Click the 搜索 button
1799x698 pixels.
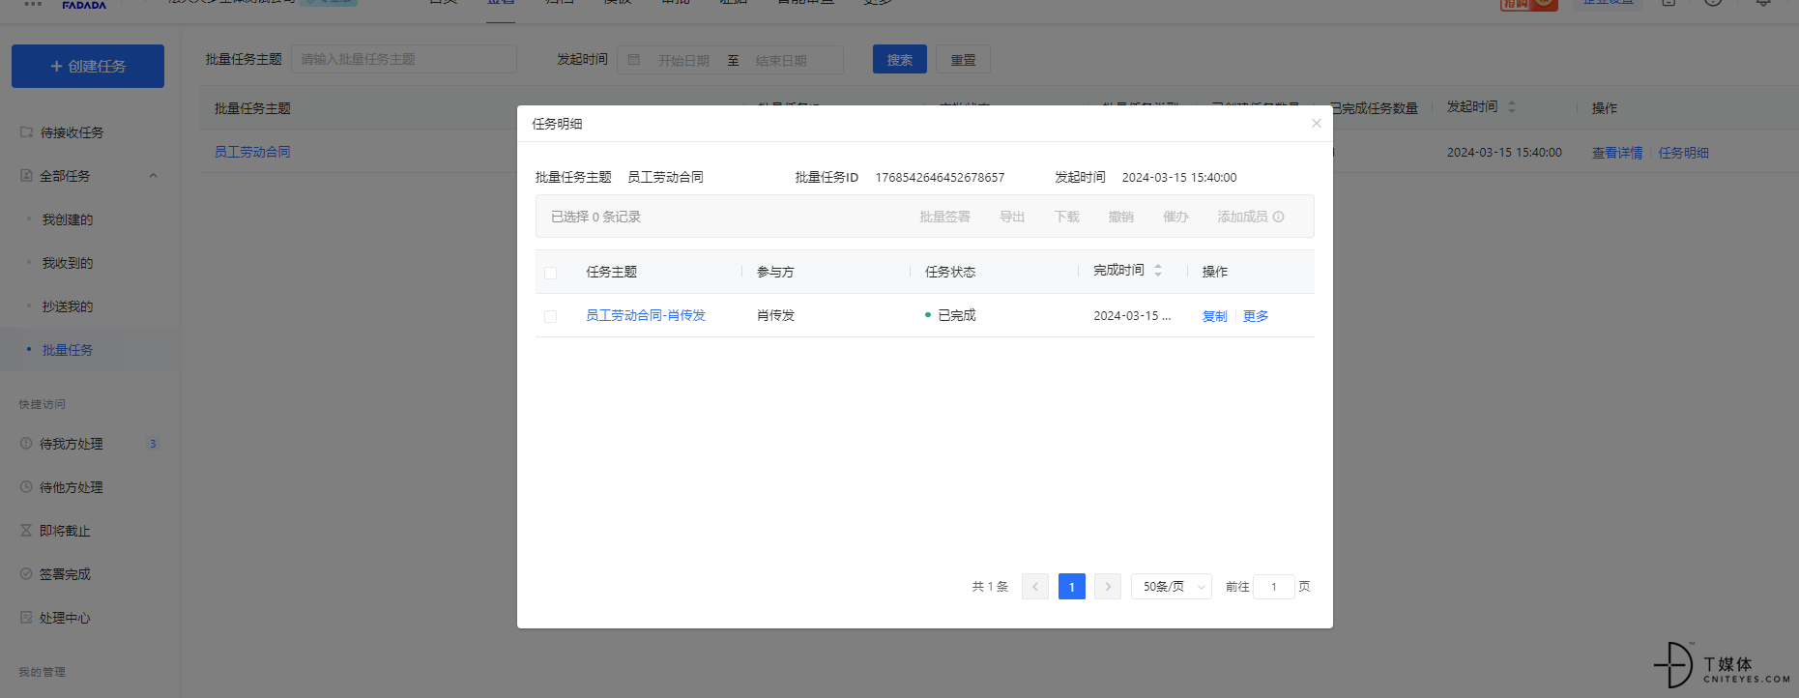click(900, 59)
